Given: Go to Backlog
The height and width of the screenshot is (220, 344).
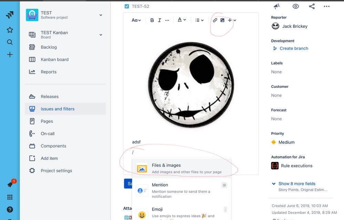Looking at the screenshot, I should pyautogui.click(x=65, y=47).
